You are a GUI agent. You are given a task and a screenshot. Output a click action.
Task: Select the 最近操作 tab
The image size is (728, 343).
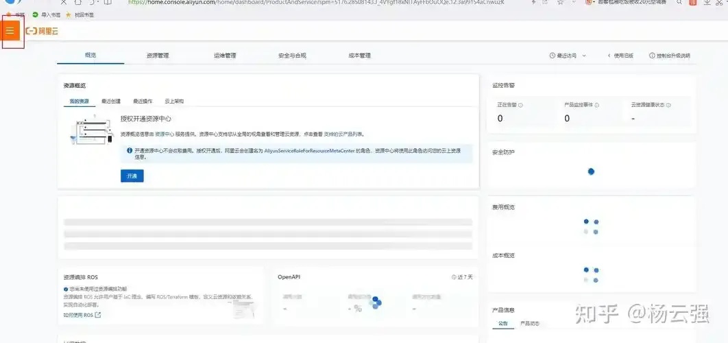(x=143, y=101)
